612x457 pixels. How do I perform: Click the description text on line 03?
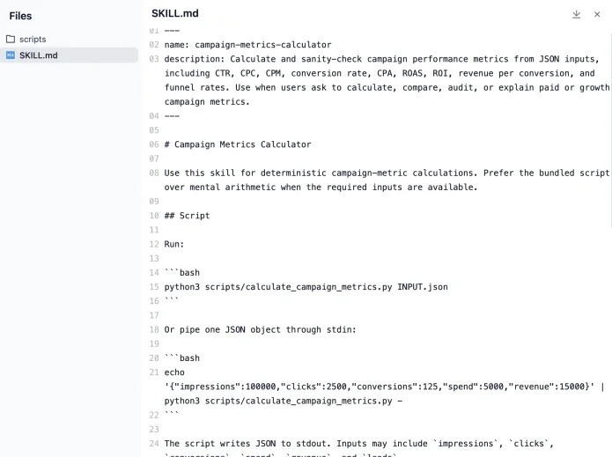pos(387,80)
